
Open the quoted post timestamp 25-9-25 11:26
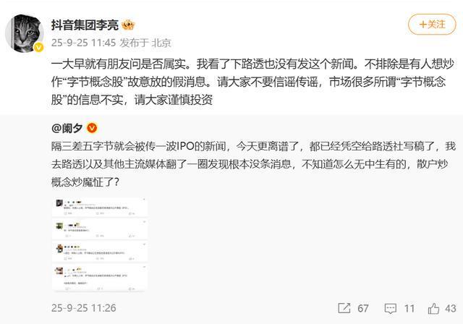point(84,308)
